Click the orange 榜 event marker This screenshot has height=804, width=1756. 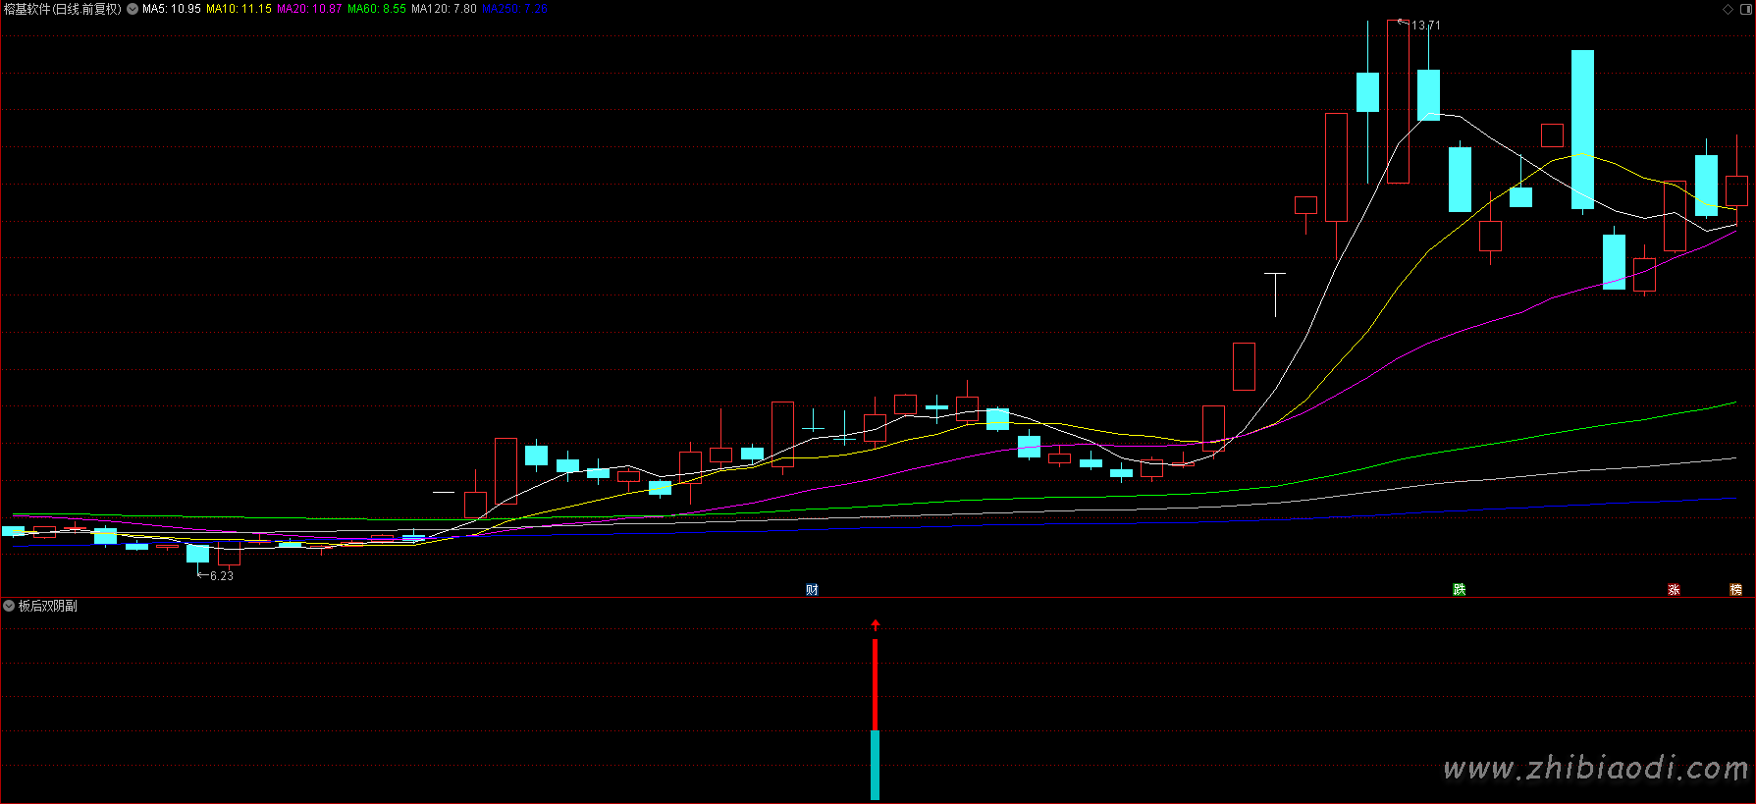(1735, 589)
